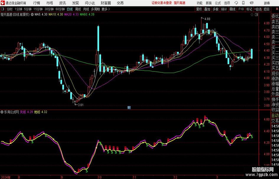Click the 4.80 price axis label
The image size is (279, 179).
[x=267, y=23]
